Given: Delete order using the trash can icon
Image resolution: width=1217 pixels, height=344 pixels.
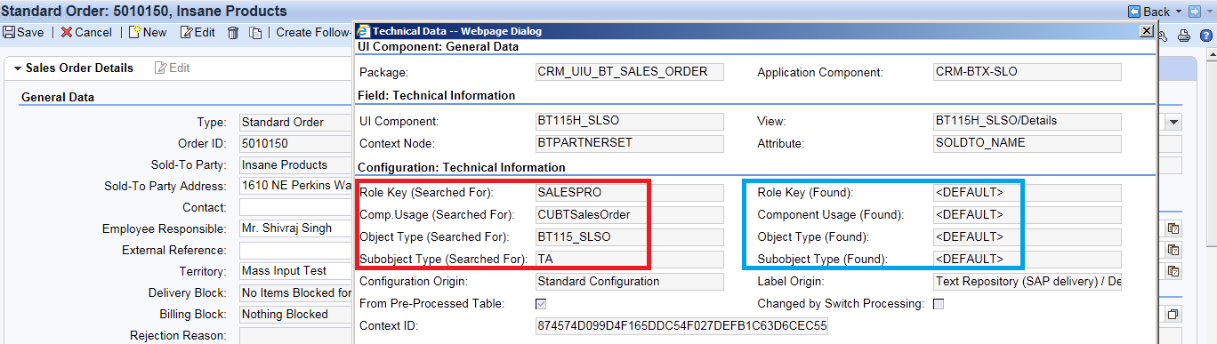Looking at the screenshot, I should [233, 32].
